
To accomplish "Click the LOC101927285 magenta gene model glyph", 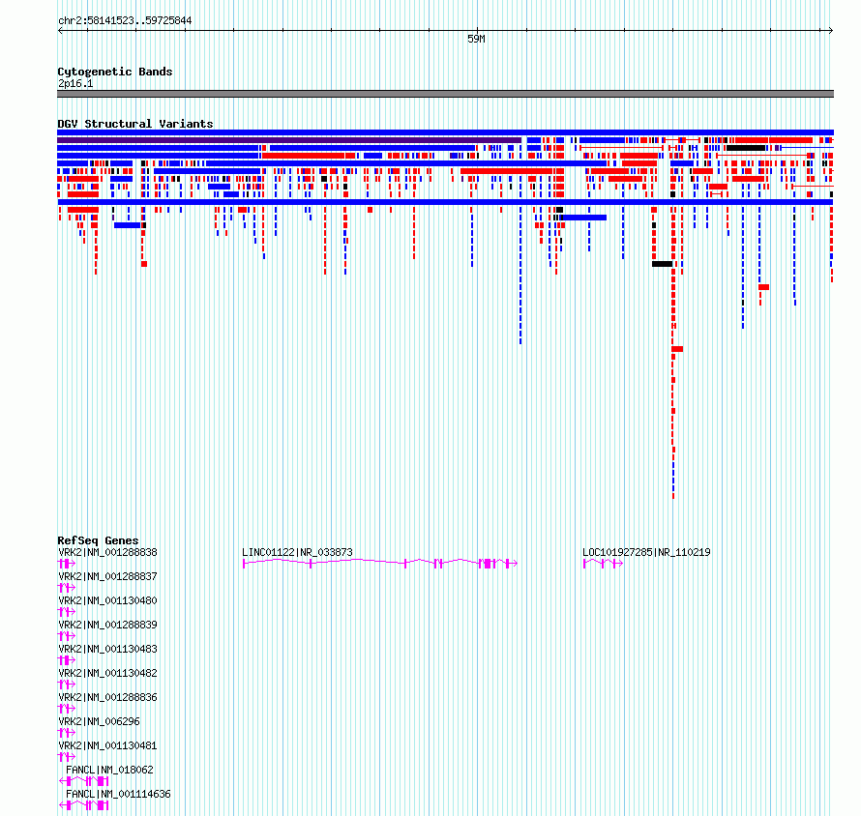I will coord(603,564).
